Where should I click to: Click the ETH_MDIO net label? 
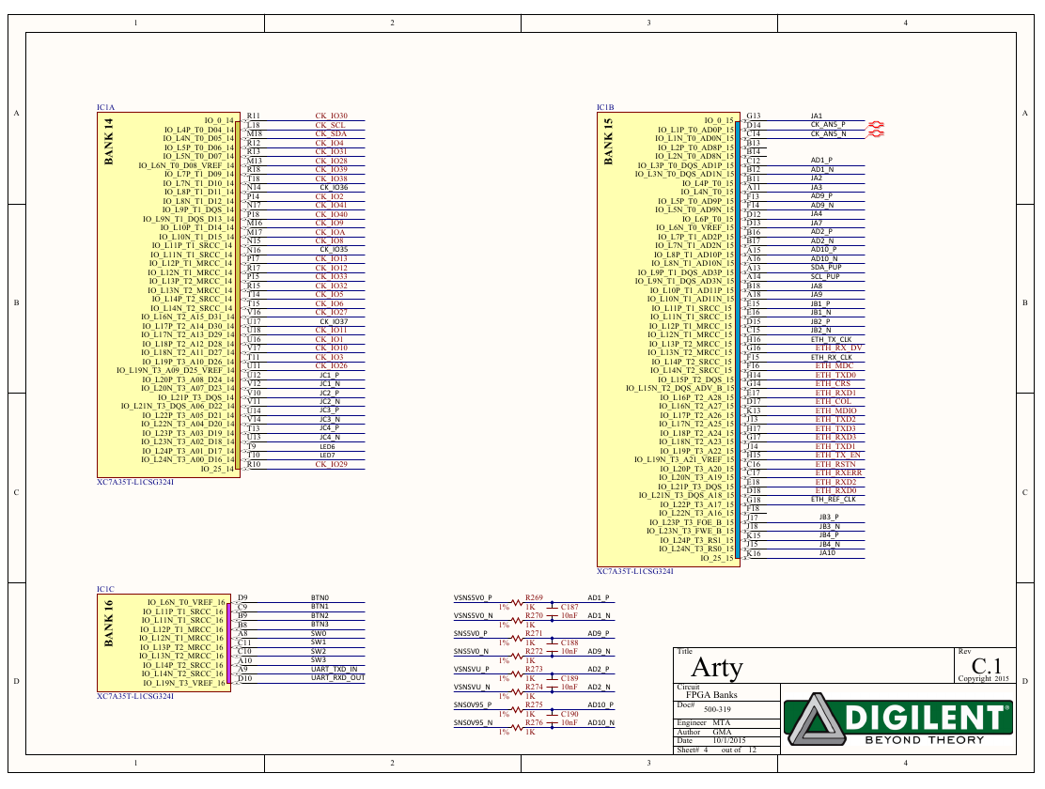tap(835, 411)
